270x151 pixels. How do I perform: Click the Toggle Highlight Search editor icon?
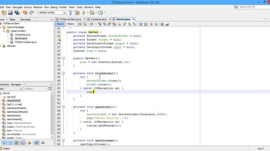pos(114,24)
